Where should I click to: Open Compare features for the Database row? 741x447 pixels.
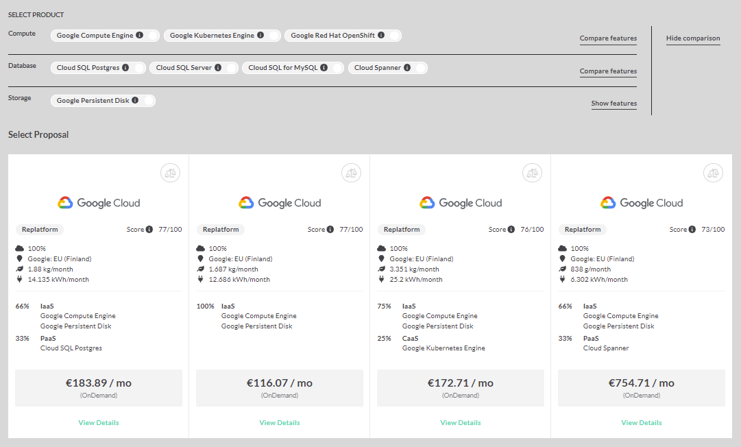[608, 71]
